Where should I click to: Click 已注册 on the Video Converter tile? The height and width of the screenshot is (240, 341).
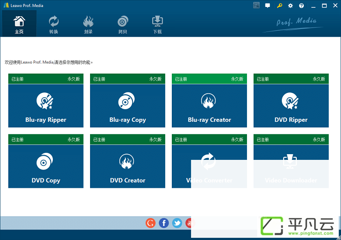tap(181, 140)
